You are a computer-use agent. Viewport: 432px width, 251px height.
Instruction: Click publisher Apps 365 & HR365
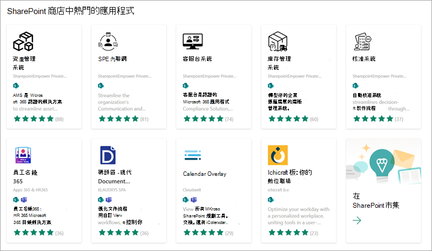pyautogui.click(x=30, y=190)
